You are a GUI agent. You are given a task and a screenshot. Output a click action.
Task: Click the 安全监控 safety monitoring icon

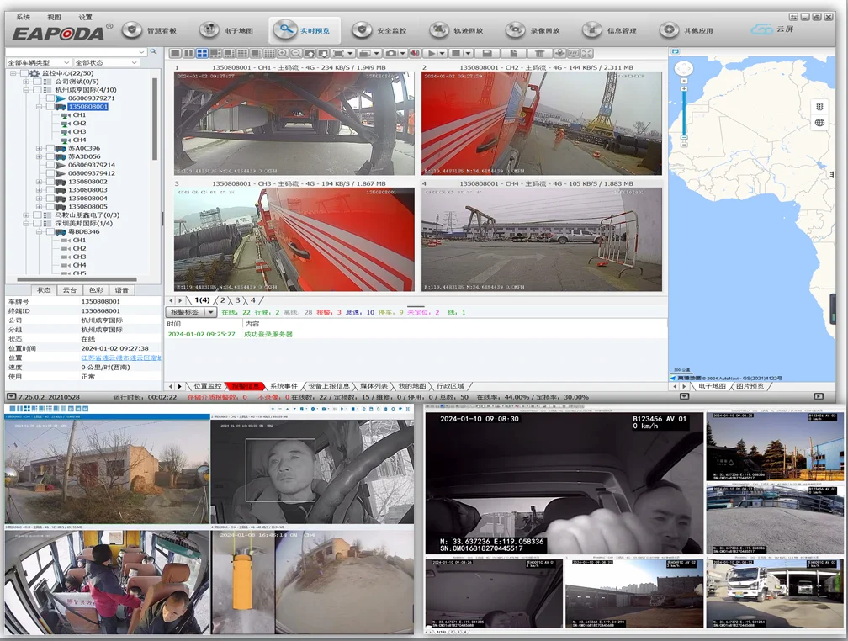(363, 30)
